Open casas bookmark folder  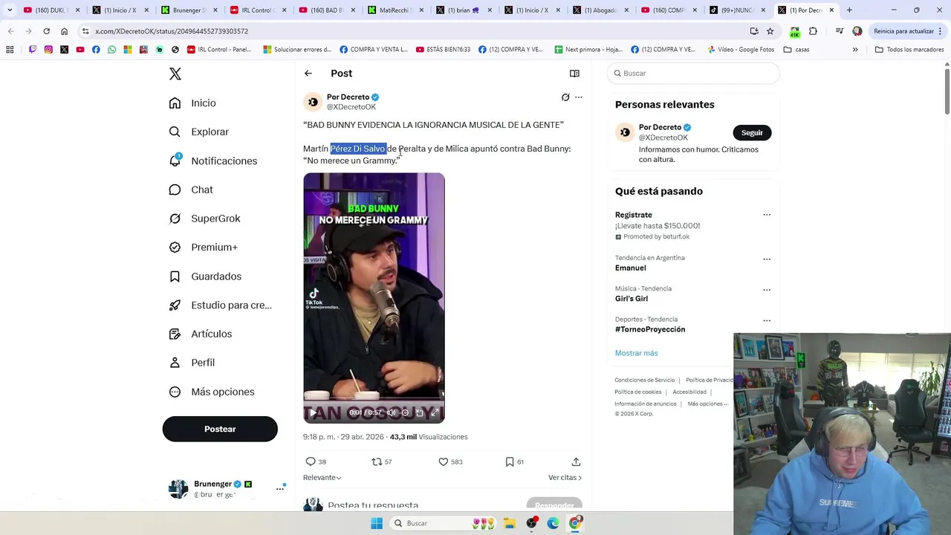[x=796, y=50]
